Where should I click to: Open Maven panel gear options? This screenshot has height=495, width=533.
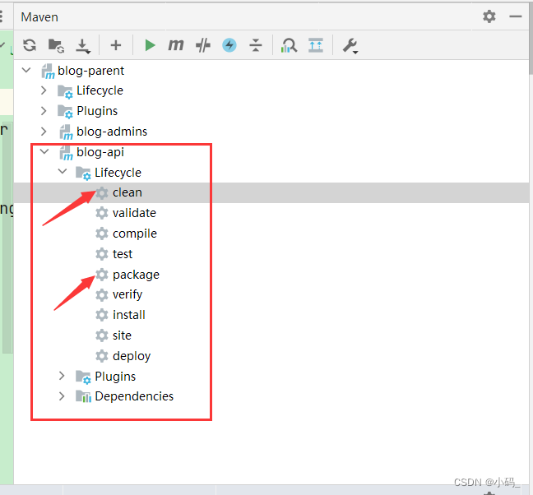click(489, 16)
